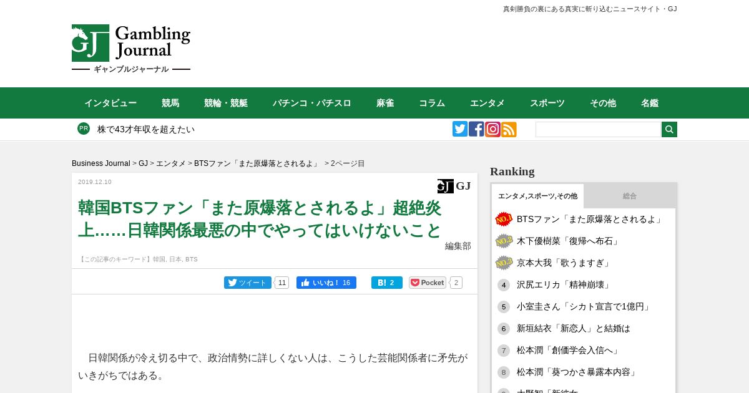
Task: Open the スポーツ menu
Action: 547,103
